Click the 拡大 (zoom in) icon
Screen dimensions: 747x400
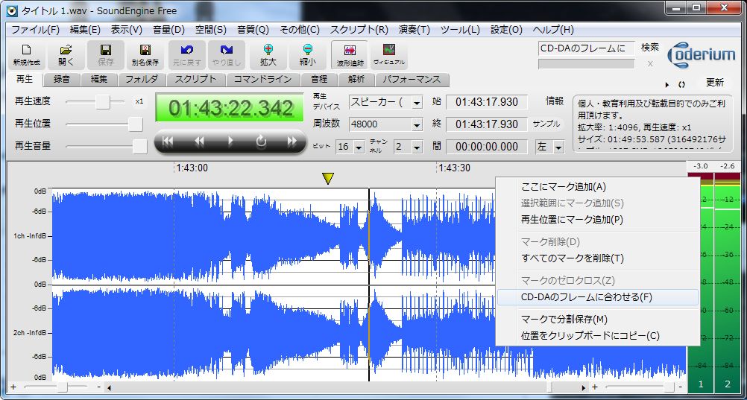(x=268, y=55)
